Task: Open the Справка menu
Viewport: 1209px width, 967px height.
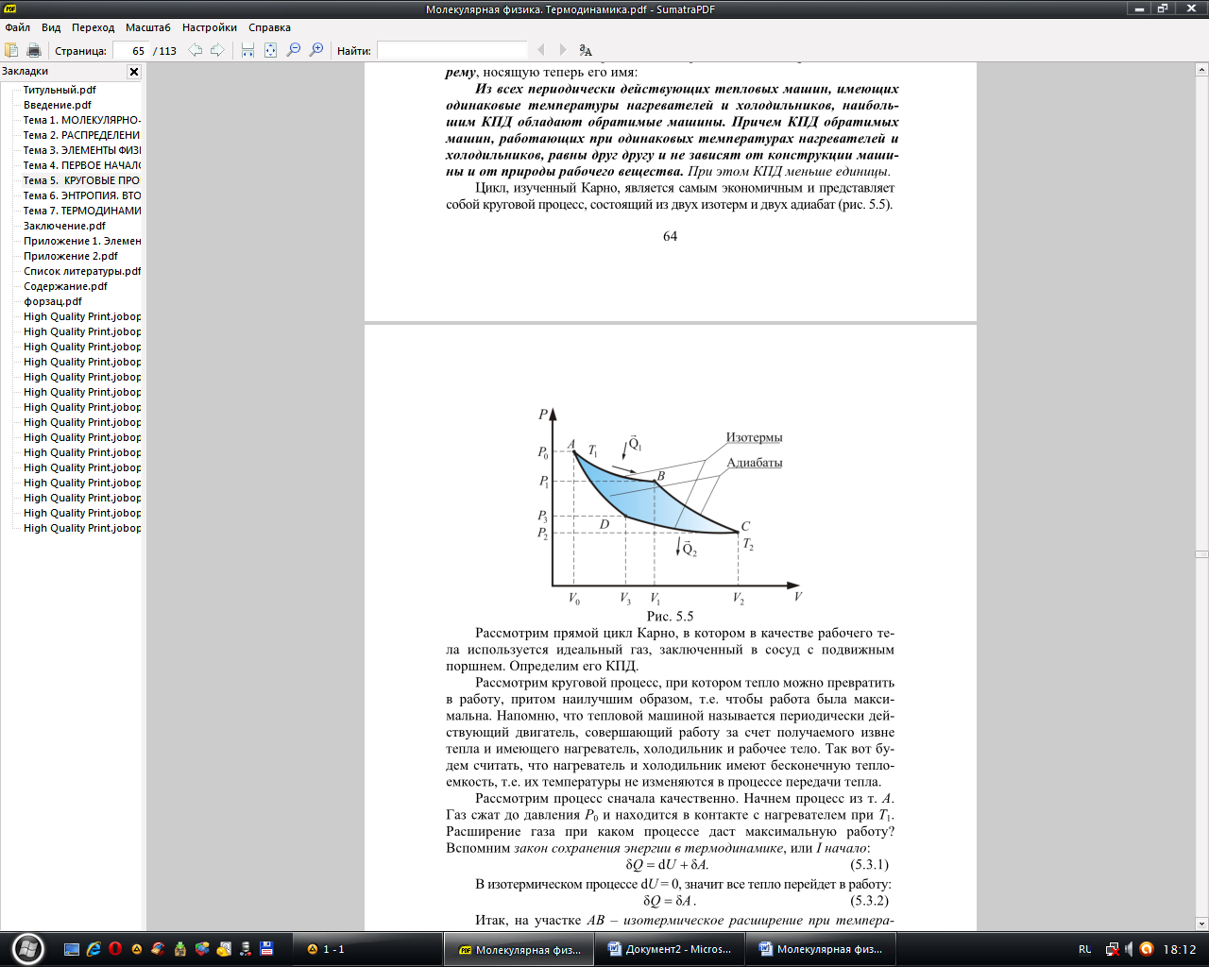Action: click(269, 27)
